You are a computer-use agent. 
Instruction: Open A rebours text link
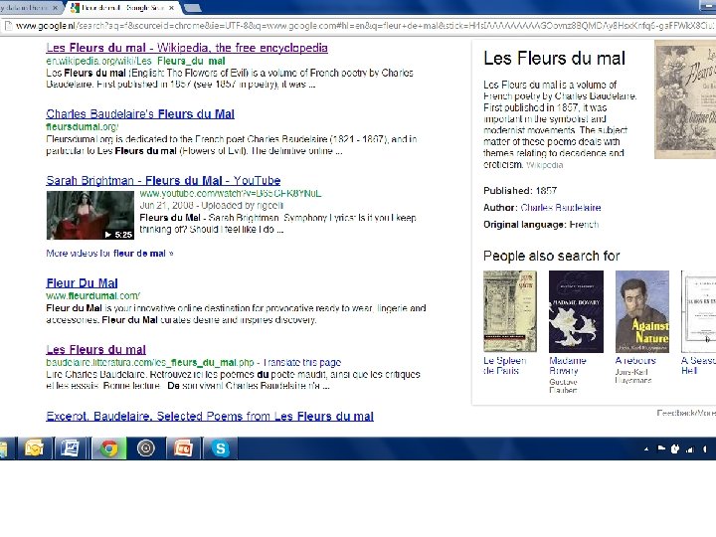click(635, 360)
